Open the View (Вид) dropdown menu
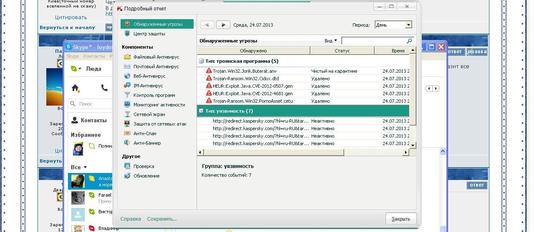Screen dimensions: 534x232 coord(330,41)
